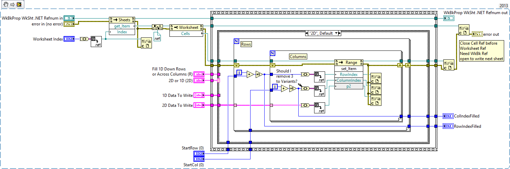Click the Sheets invoke node header
The image size is (510, 169).
click(x=122, y=20)
